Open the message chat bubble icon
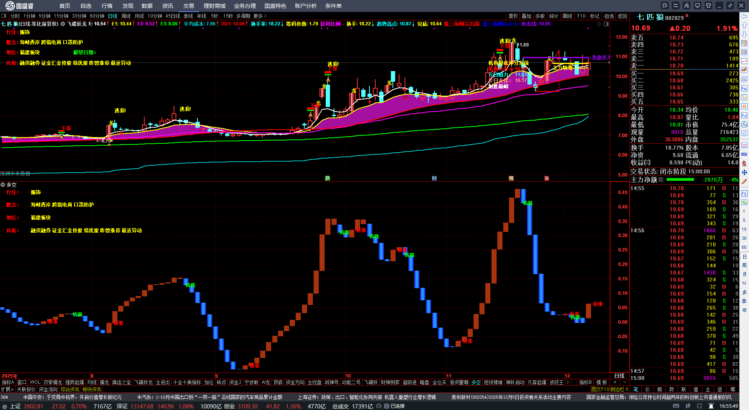This screenshot has height=410, width=749. (x=665, y=5)
